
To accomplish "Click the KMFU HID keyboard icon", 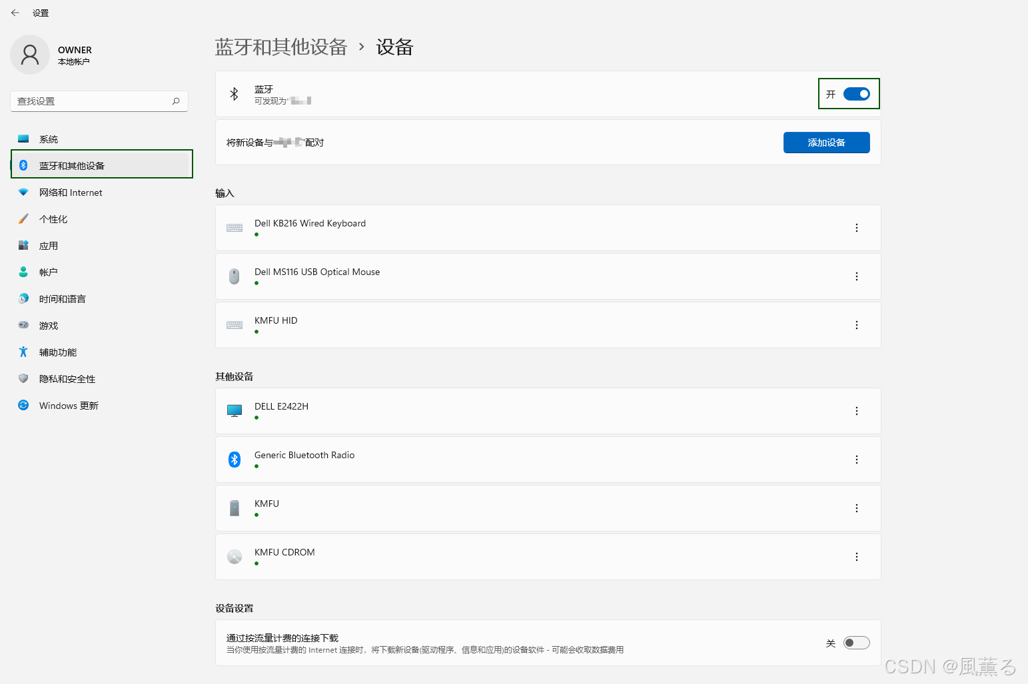I will tap(235, 325).
